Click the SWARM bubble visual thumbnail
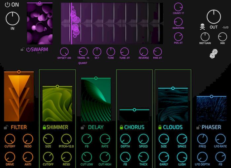The image size is (231, 168). pos(40,24)
